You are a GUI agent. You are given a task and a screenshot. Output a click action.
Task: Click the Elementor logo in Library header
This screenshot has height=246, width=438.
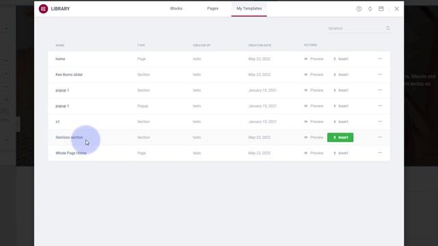(x=43, y=9)
